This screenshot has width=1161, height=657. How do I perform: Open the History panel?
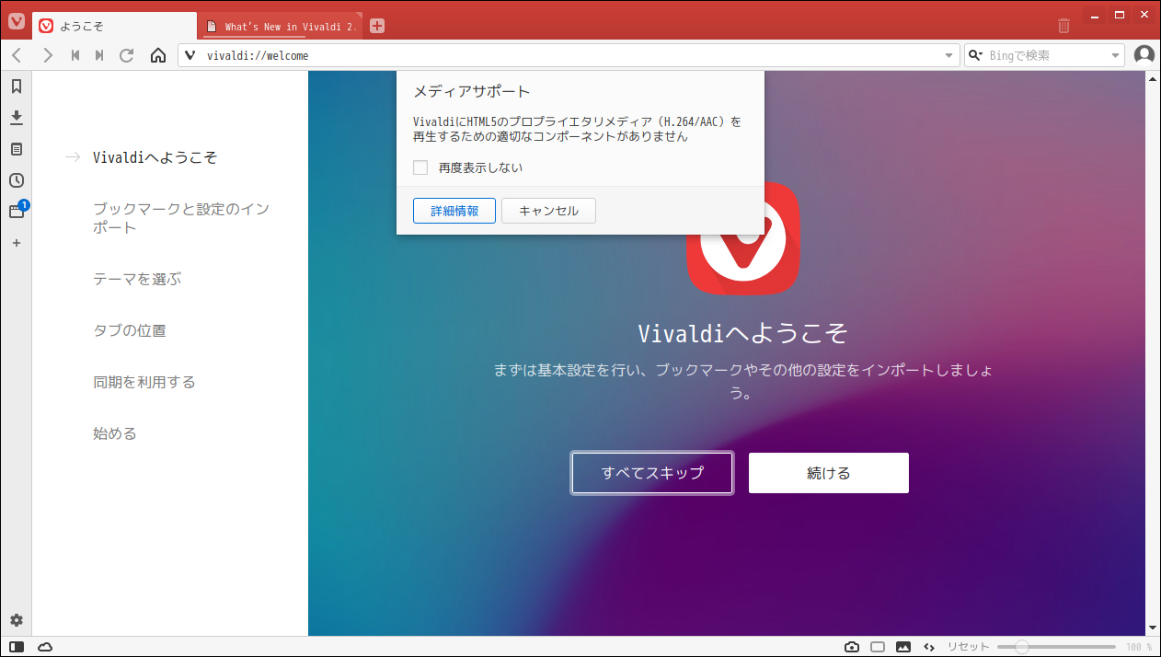coord(17,180)
